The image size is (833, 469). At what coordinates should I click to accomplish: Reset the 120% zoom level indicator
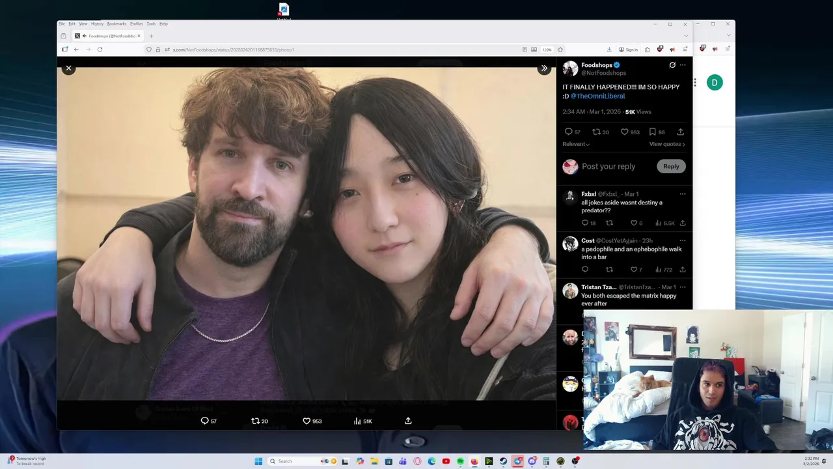click(547, 50)
